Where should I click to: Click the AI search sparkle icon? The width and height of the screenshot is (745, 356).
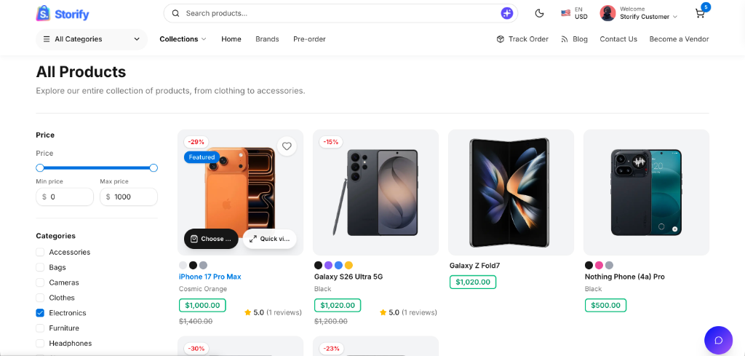click(507, 13)
